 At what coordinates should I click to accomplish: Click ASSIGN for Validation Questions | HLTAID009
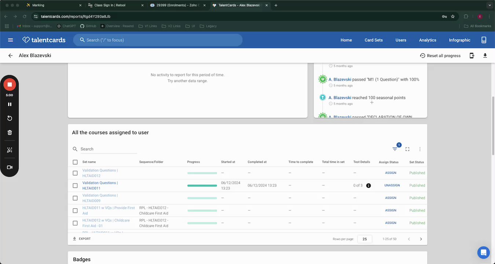[x=390, y=198]
